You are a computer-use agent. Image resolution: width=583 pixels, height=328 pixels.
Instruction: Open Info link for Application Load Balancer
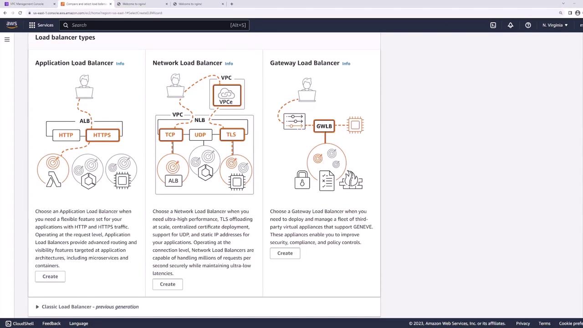[x=120, y=63]
